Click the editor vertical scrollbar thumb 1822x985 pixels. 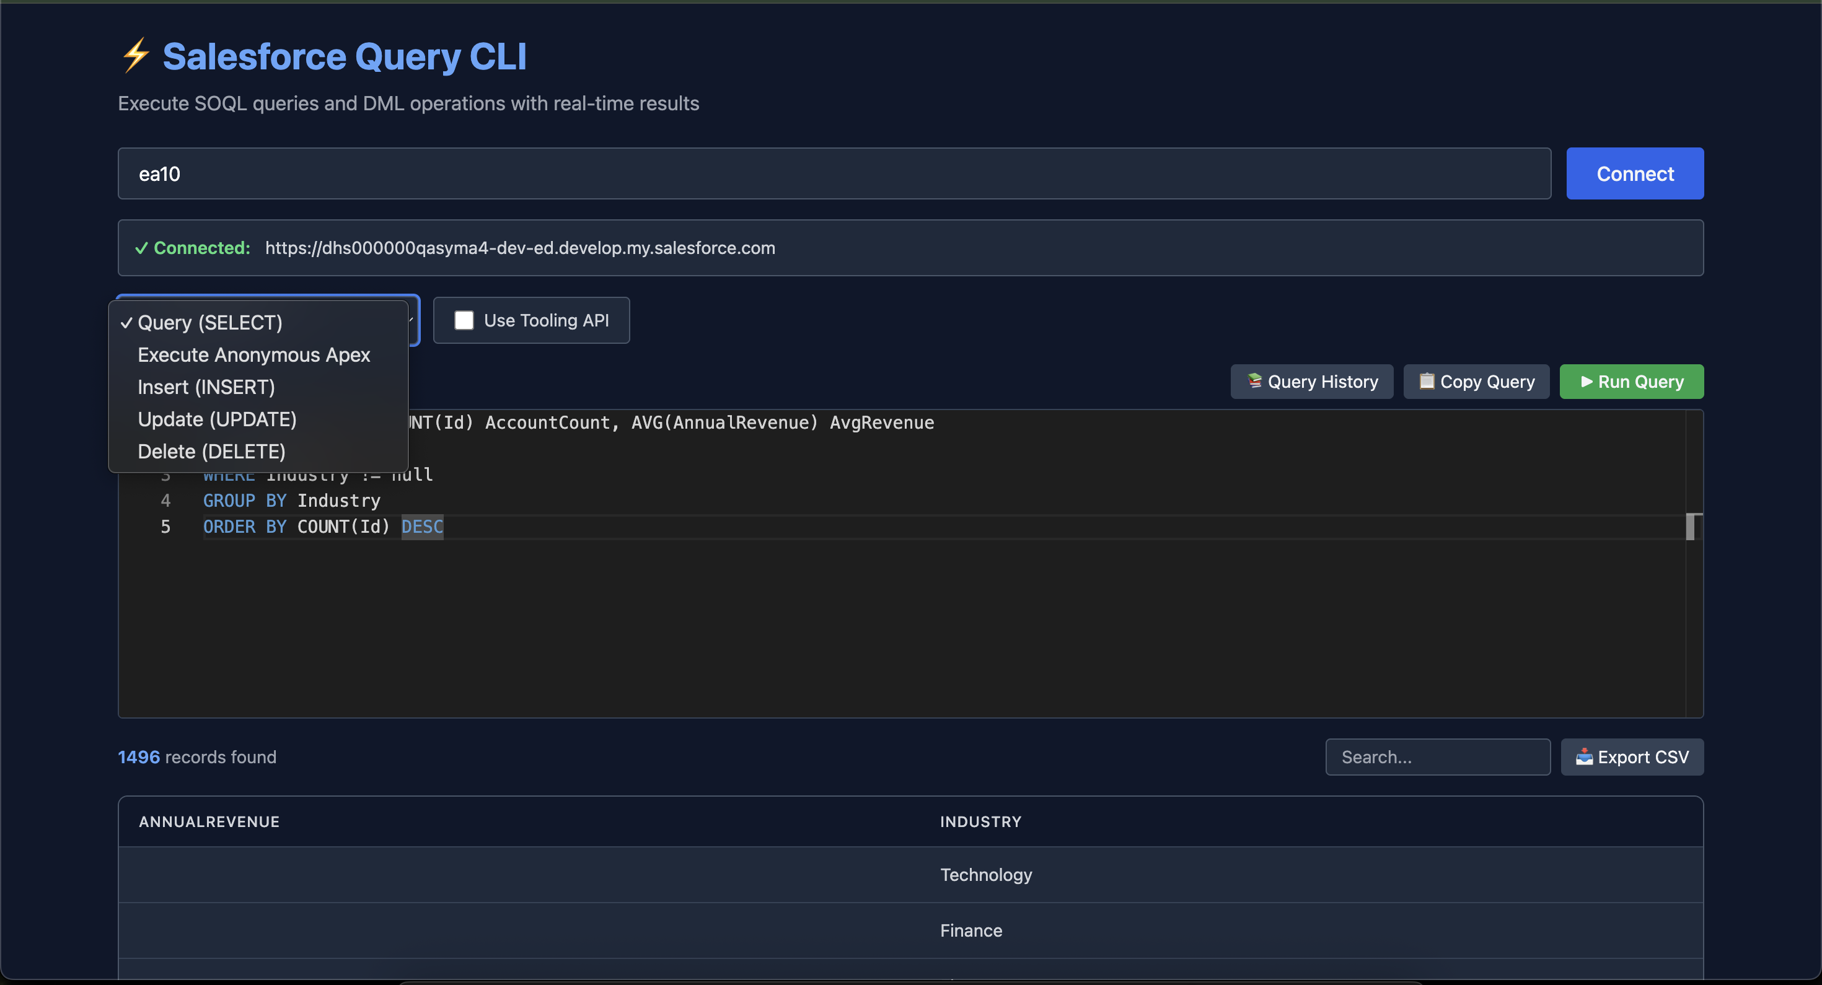[x=1691, y=526]
